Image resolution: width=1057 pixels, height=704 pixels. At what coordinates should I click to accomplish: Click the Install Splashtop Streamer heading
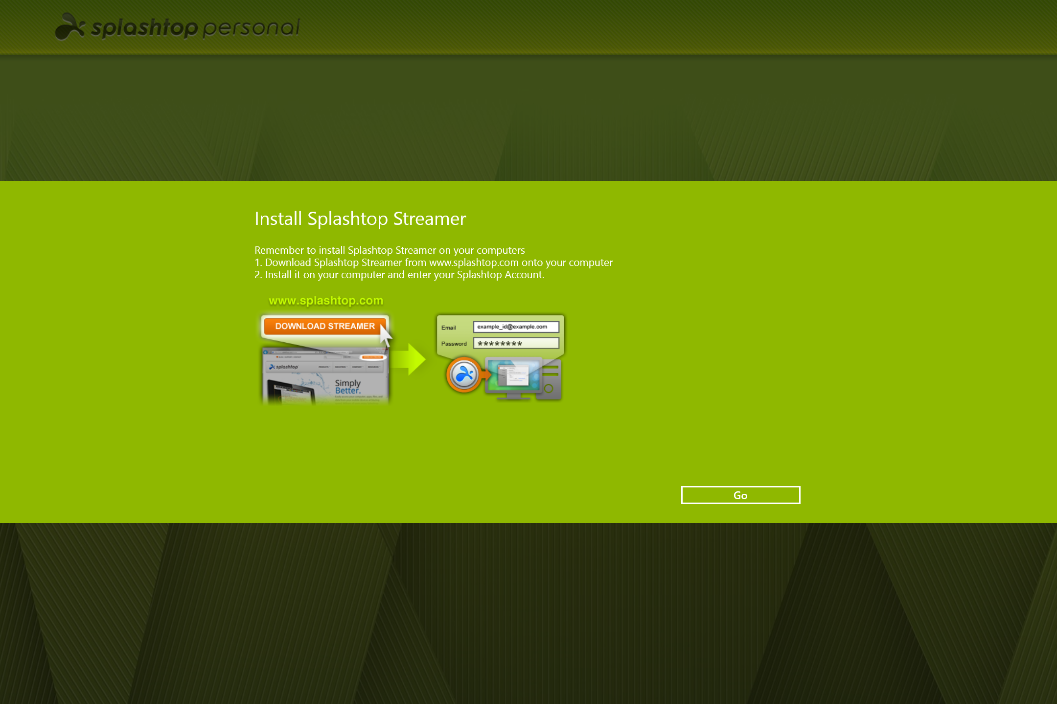coord(360,219)
